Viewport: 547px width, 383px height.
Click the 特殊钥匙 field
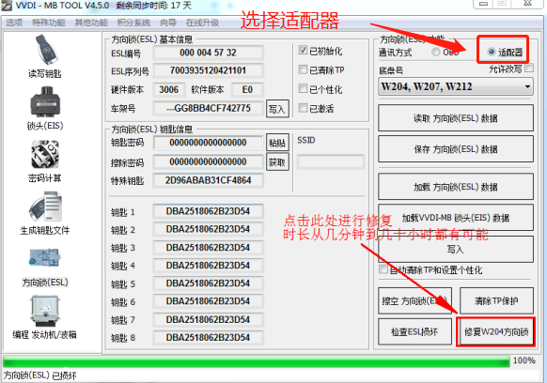209,180
